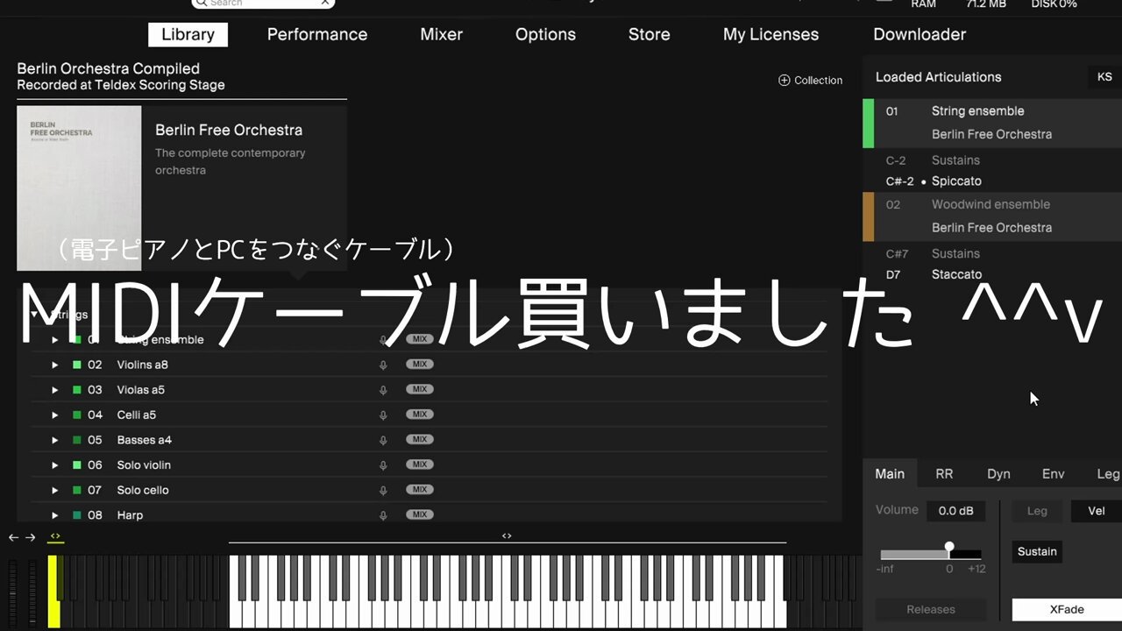Image resolution: width=1122 pixels, height=631 pixels.
Task: Expand the Violins a8 row
Action: (55, 365)
